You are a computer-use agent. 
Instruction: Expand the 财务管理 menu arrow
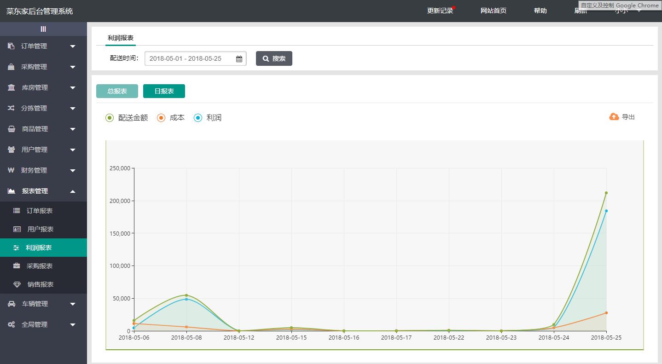tap(73, 170)
